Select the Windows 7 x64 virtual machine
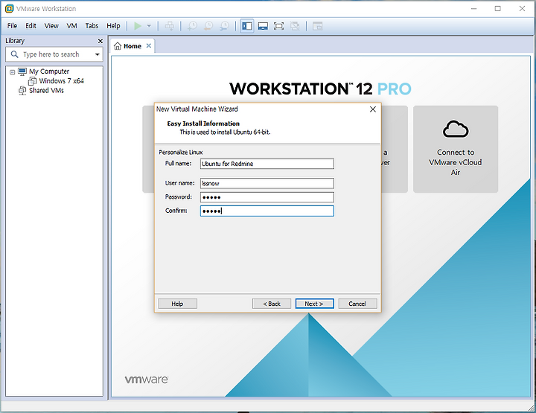Viewport: 536px width, 413px height. [61, 81]
